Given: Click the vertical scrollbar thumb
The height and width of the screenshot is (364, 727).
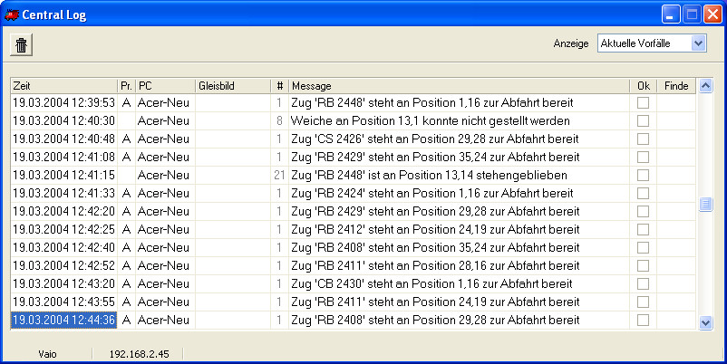Looking at the screenshot, I should point(705,205).
